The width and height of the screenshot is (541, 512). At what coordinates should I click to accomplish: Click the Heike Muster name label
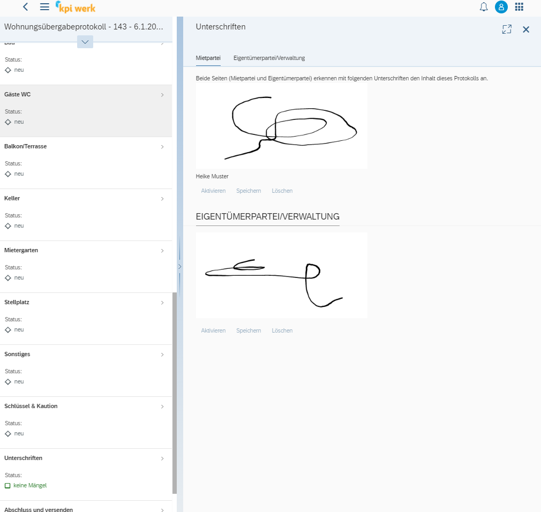point(212,176)
